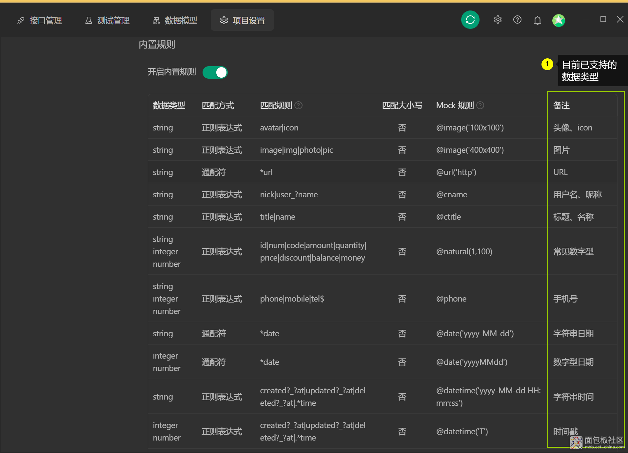Click the title|name rule cell

[277, 217]
